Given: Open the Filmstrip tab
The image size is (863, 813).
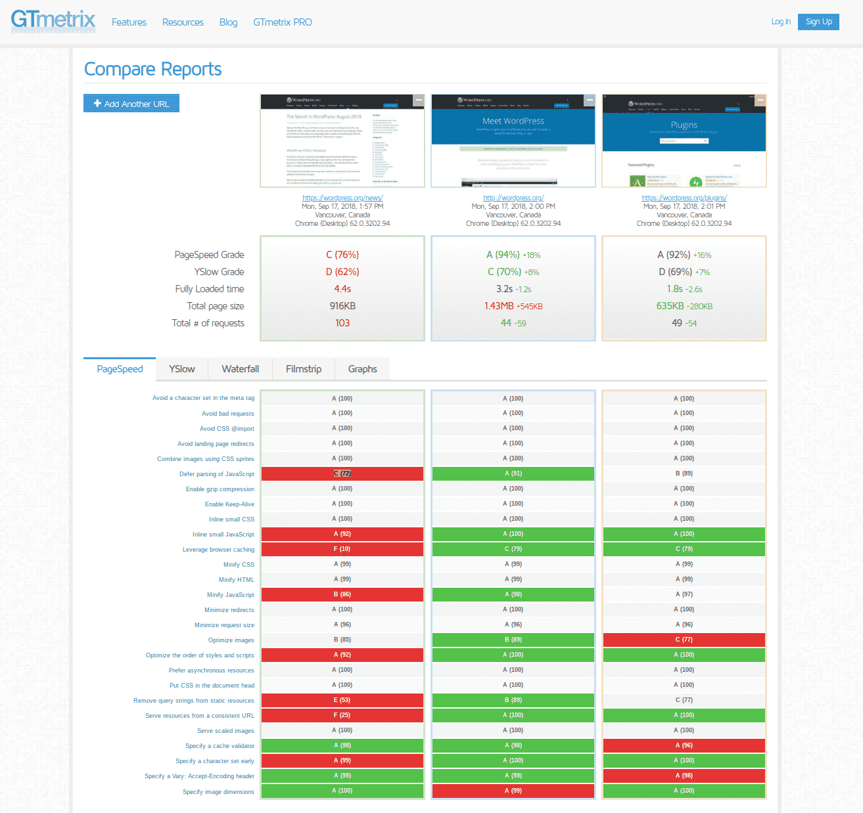Looking at the screenshot, I should click(304, 369).
